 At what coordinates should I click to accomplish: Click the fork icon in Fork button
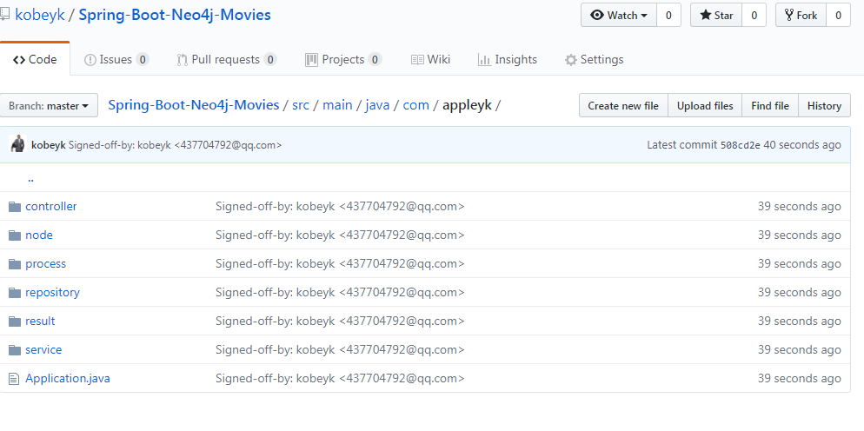click(x=789, y=15)
